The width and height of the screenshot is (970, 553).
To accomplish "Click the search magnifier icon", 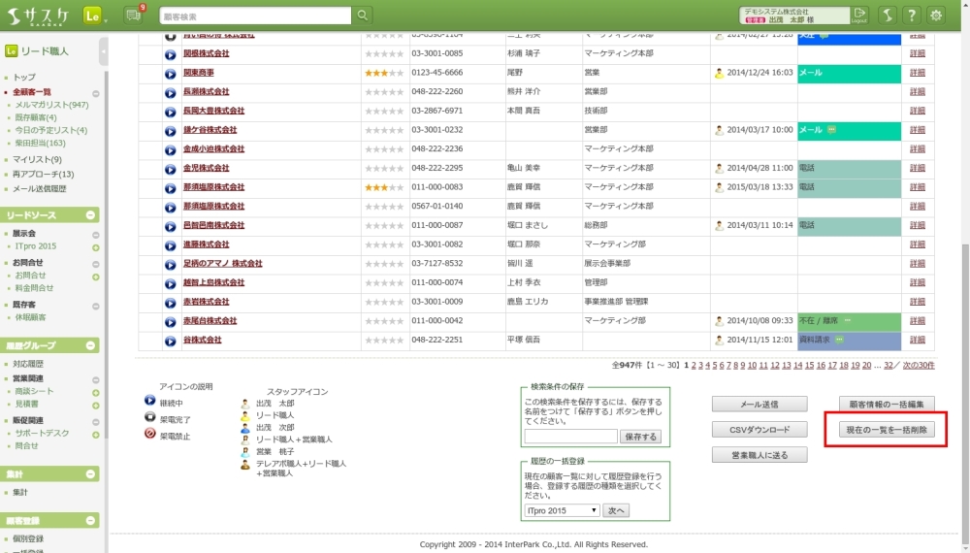I will click(363, 16).
